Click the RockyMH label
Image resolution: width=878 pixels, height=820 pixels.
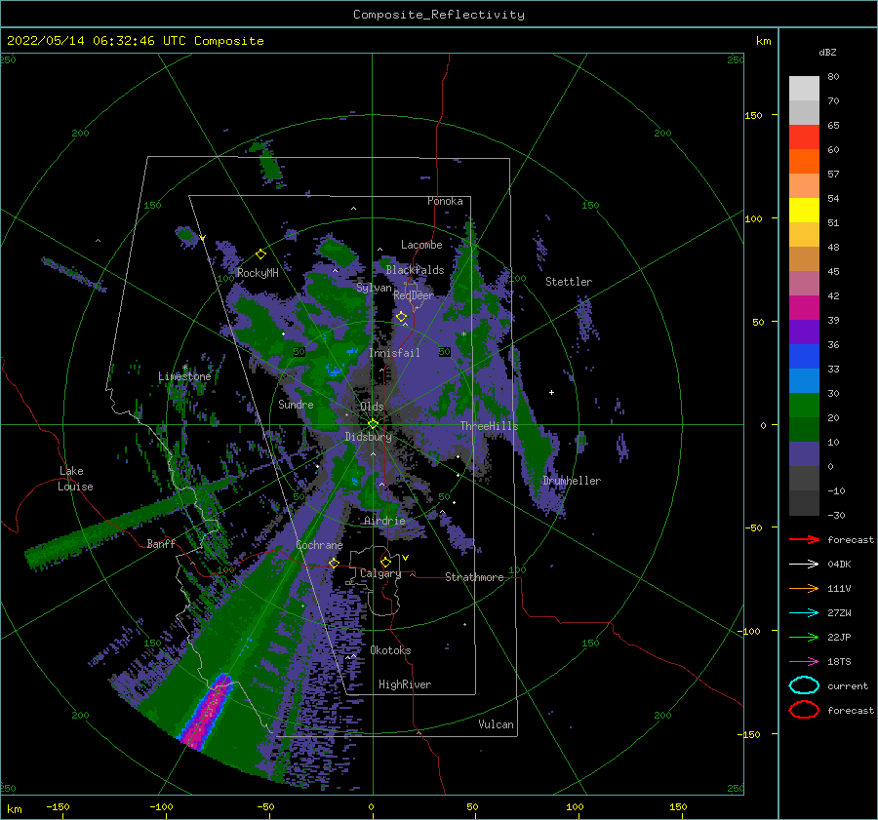[258, 273]
